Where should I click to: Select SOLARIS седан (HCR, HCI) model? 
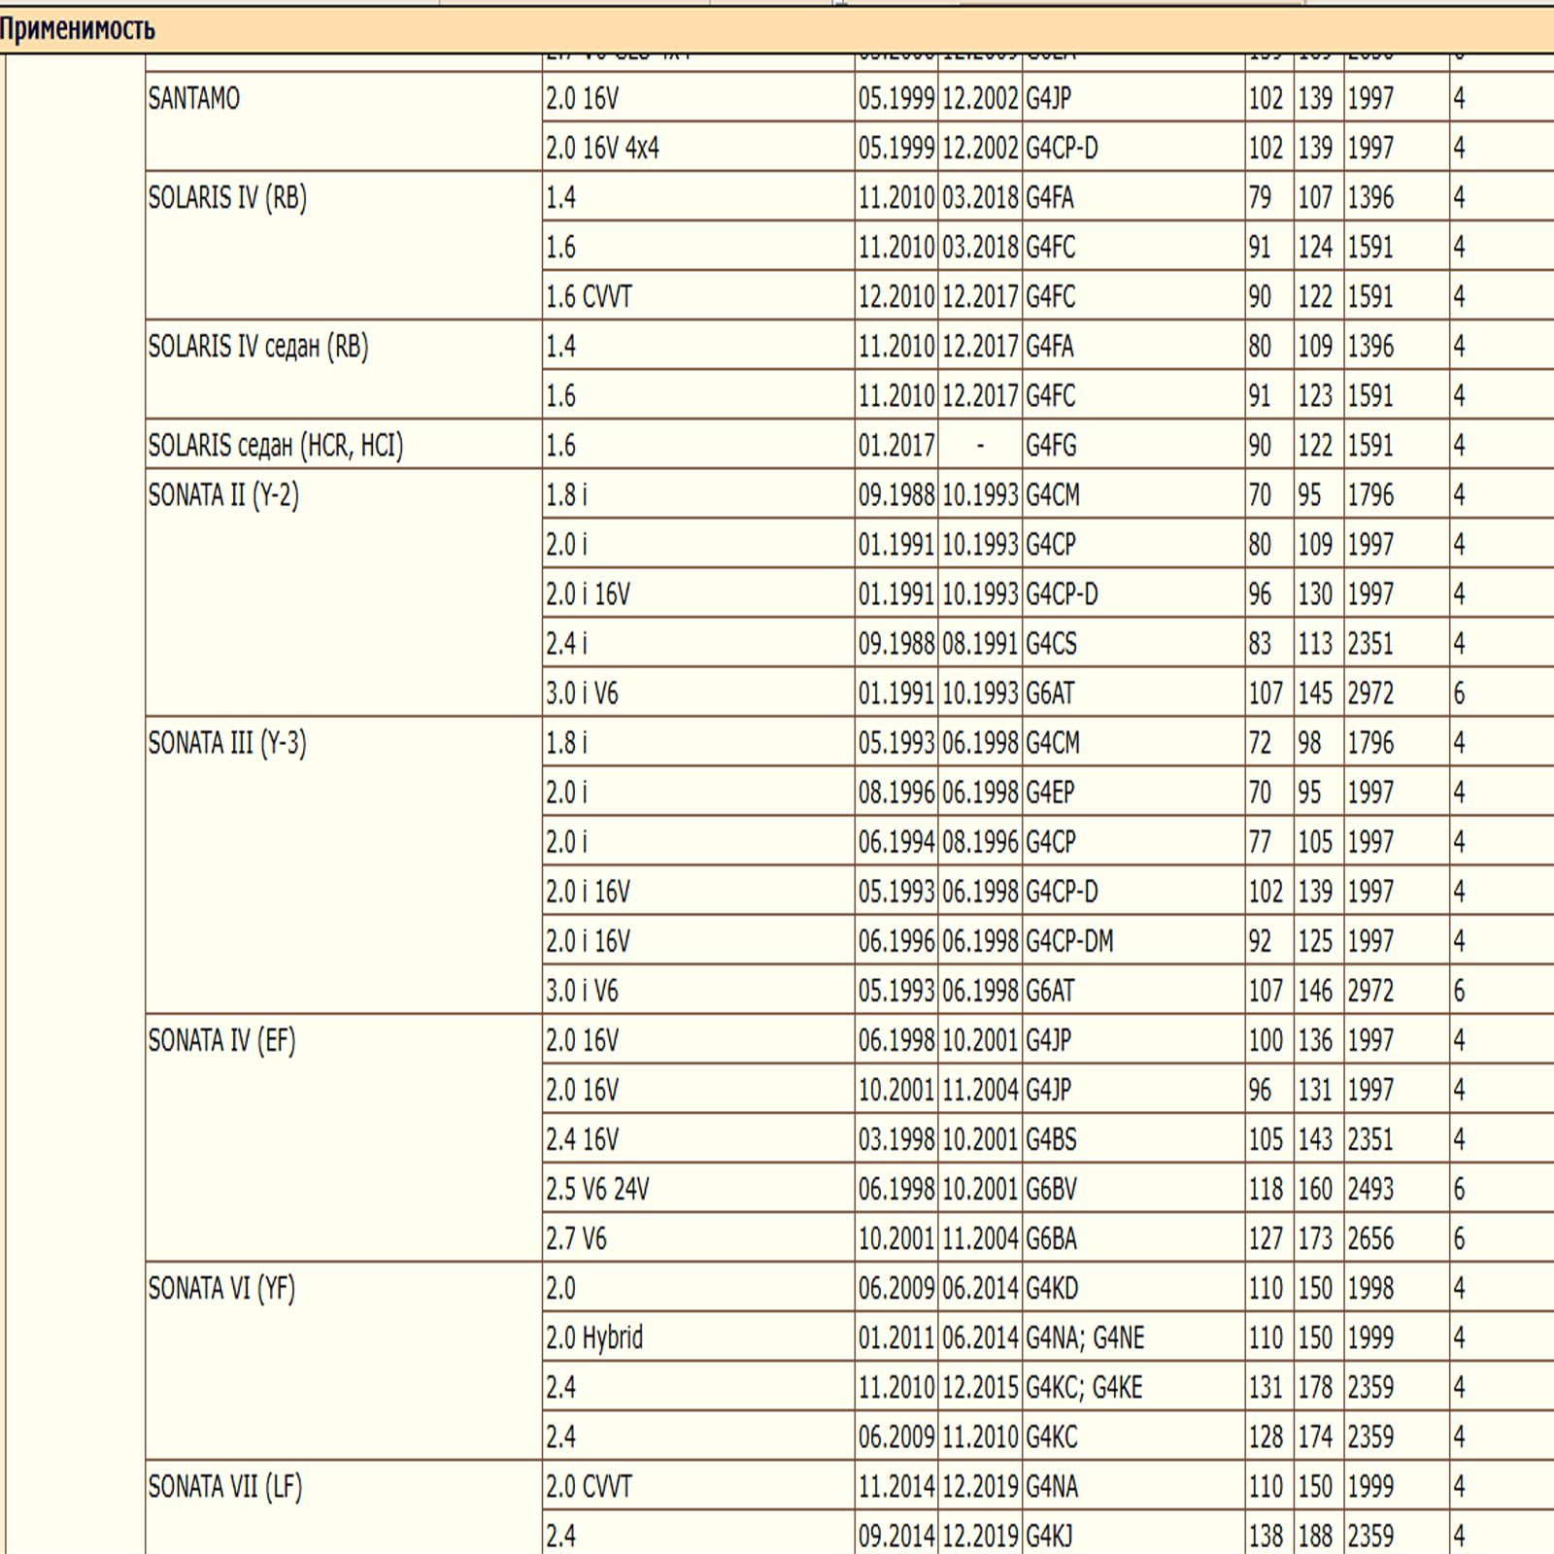pos(276,446)
